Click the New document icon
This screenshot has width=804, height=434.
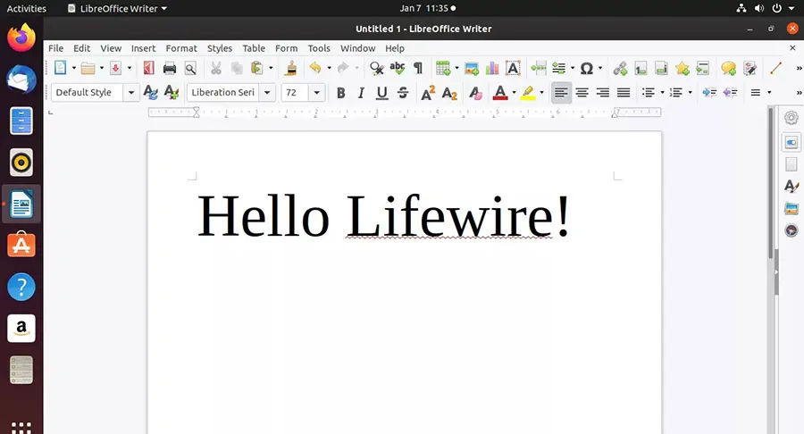(x=61, y=68)
